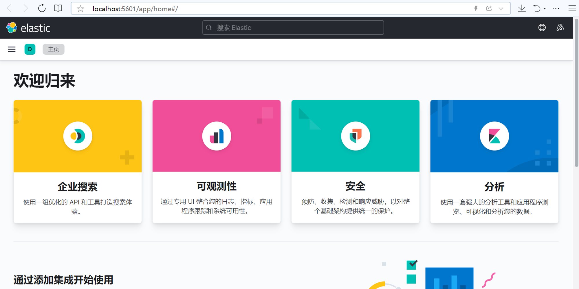Open the 可观测性 card title
The image size is (579, 289).
tap(217, 186)
